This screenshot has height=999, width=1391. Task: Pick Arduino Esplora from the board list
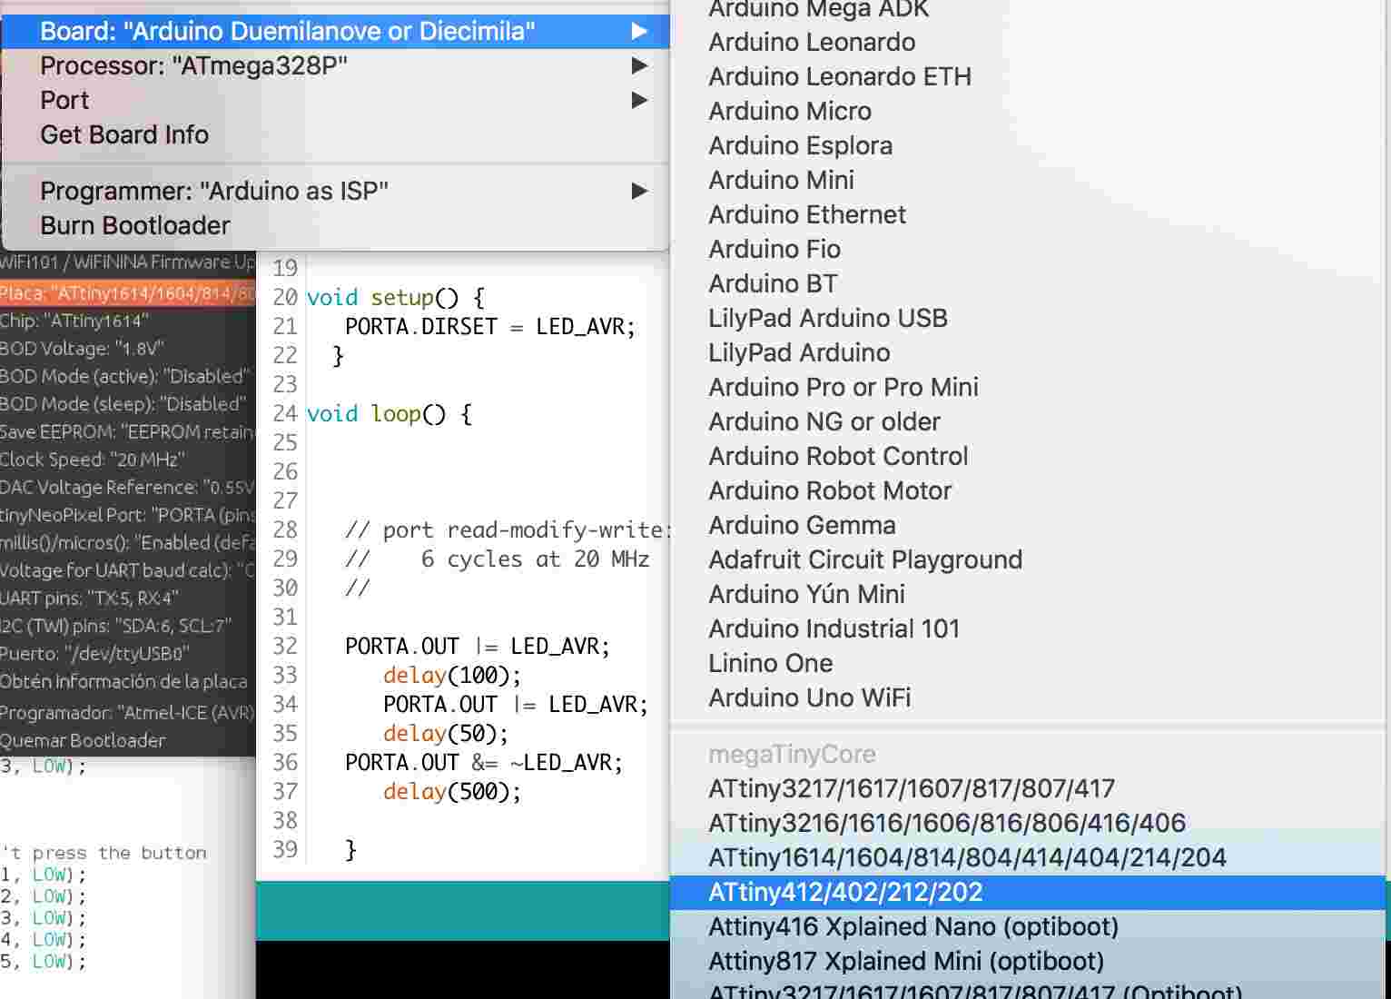[1028, 145]
